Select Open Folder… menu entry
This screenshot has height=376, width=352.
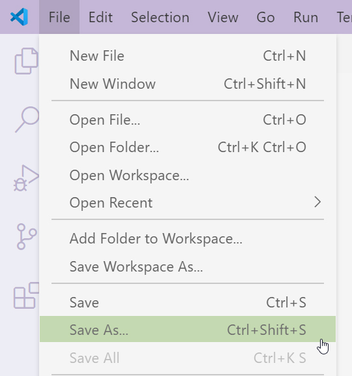pos(188,147)
